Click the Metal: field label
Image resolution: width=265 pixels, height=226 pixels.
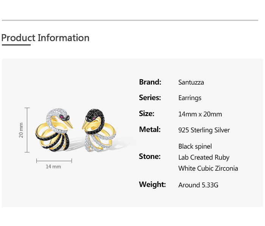tap(150, 130)
